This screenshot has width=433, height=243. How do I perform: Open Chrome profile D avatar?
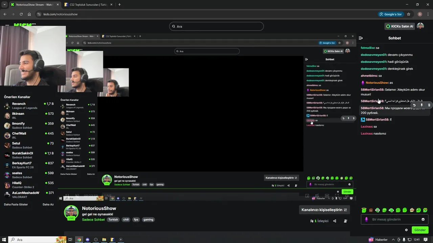click(x=420, y=14)
